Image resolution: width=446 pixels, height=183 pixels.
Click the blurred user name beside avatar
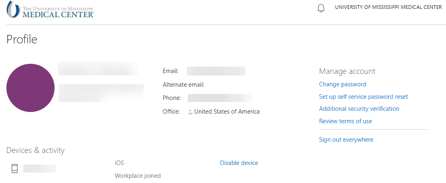(x=98, y=69)
